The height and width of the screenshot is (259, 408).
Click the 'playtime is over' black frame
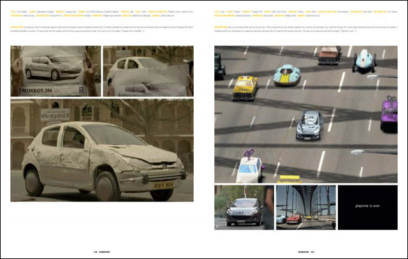click(367, 207)
